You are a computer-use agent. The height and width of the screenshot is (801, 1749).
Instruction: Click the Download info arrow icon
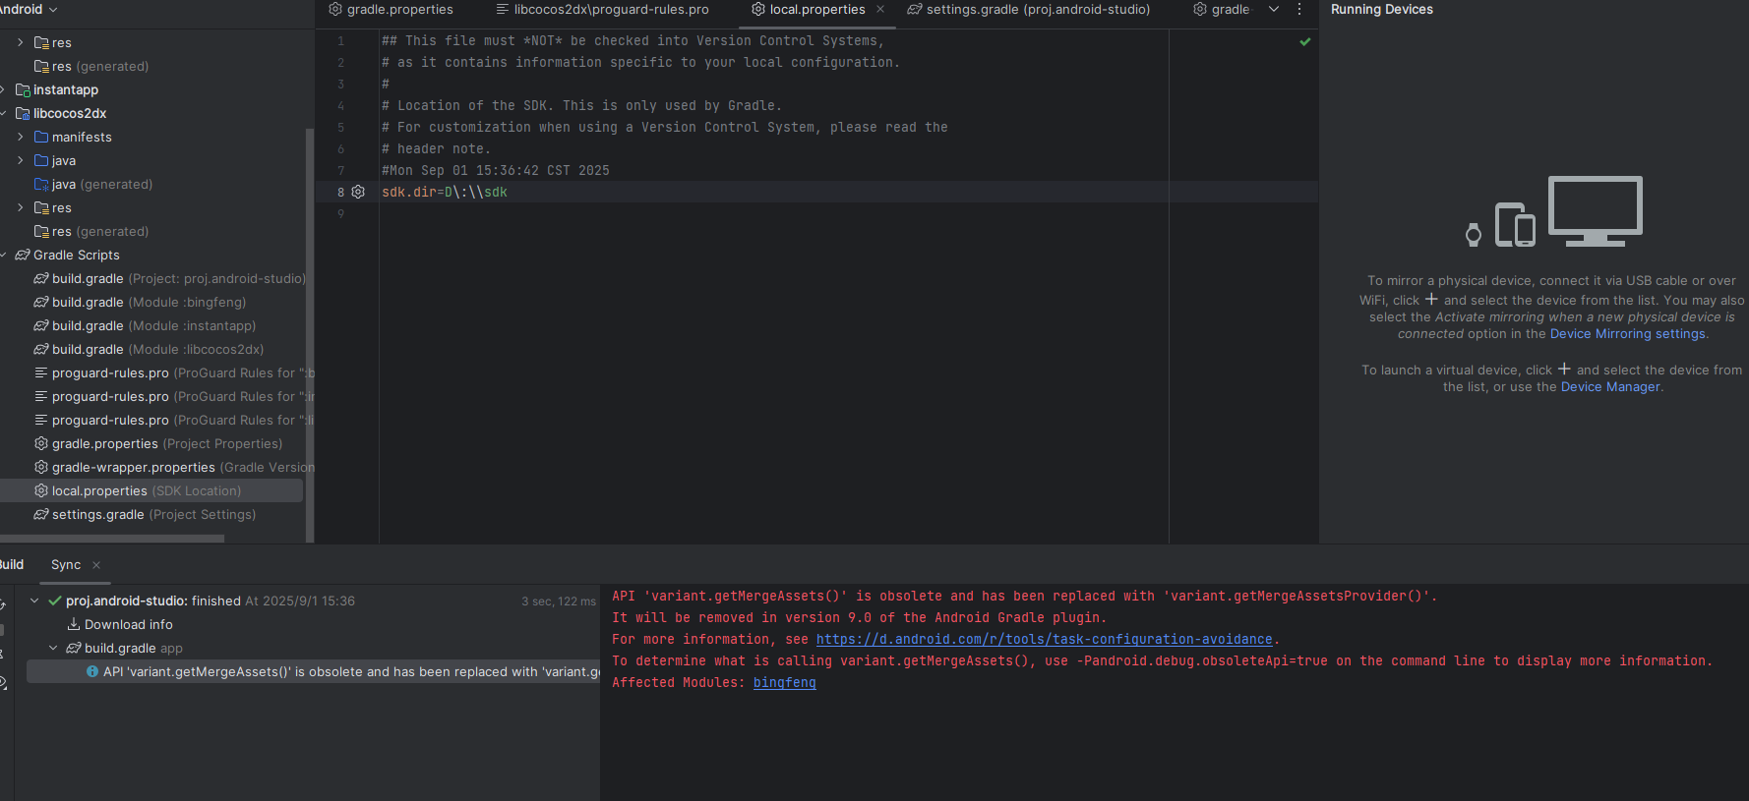74,624
